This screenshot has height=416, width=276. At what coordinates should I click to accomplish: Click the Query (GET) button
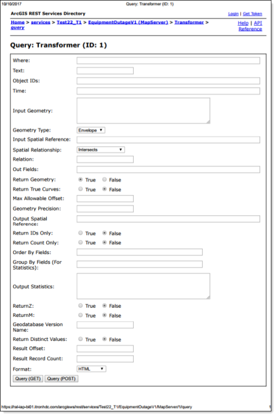coord(28,378)
